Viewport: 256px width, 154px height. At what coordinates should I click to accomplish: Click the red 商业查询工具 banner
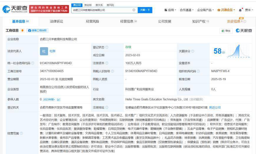pyautogui.click(x=49, y=9)
